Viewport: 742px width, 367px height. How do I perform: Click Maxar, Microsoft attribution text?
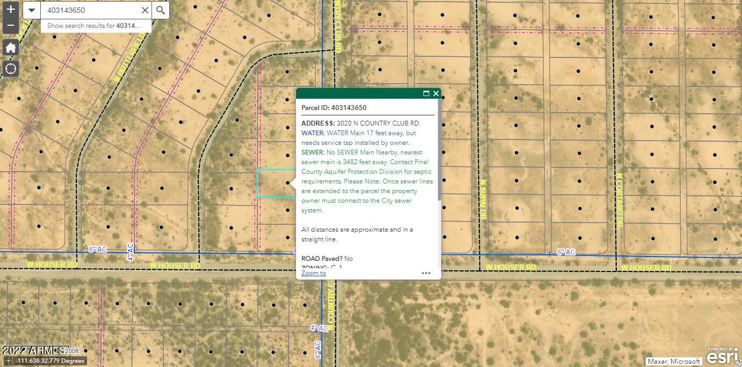(x=674, y=362)
